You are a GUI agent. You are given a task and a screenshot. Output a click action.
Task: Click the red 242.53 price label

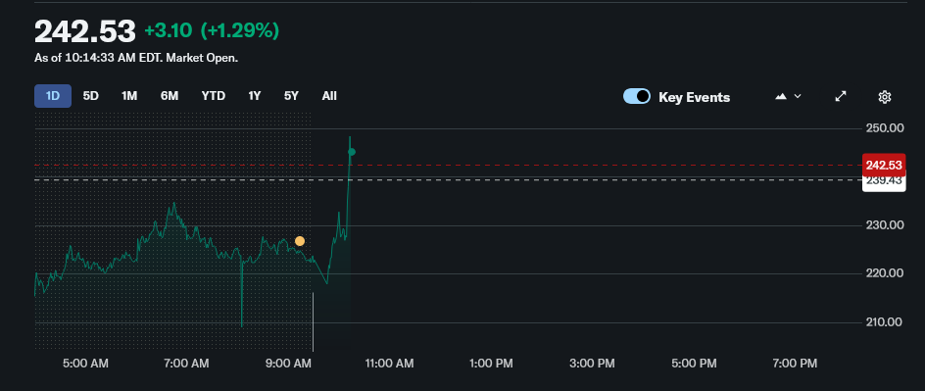coord(884,165)
